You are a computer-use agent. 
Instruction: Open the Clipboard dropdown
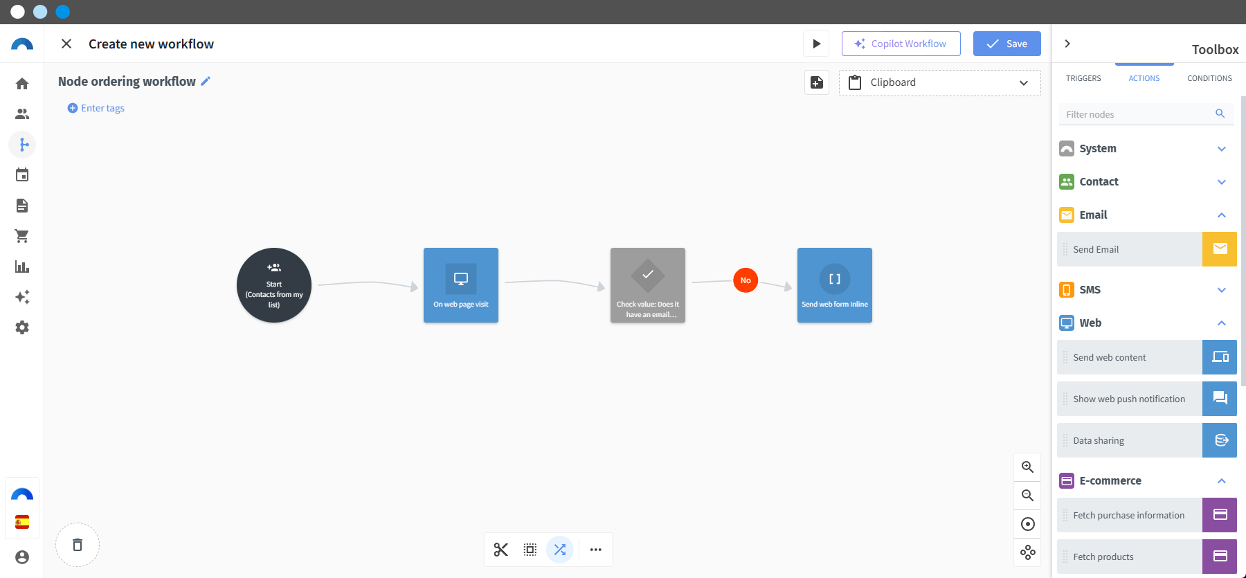point(940,83)
